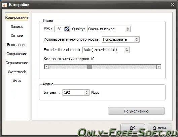178x137 pixels.
Task: Open the Запись settings tab
Action: click(17, 27)
